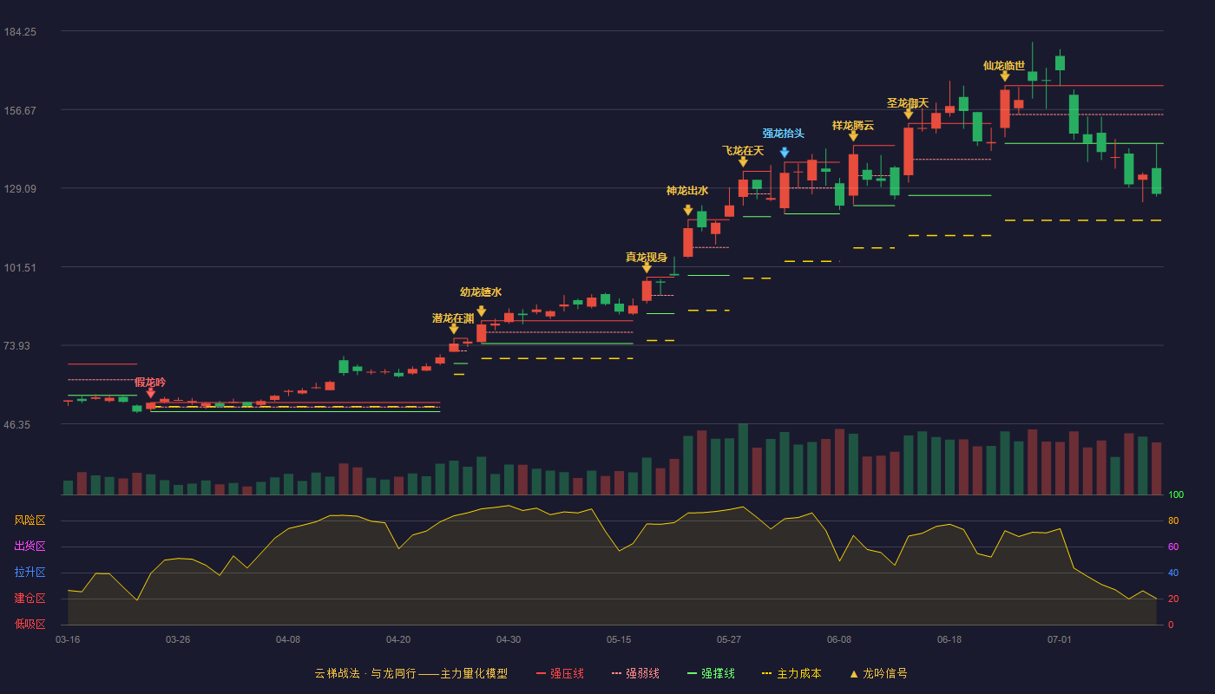
Task: Click the 幼龙嬉水 signal arrow
Action: [x=482, y=311]
